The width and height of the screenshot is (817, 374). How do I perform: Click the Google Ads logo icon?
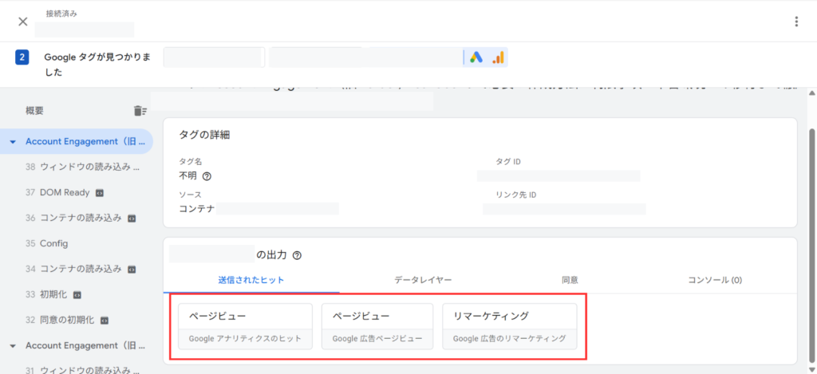[476, 57]
